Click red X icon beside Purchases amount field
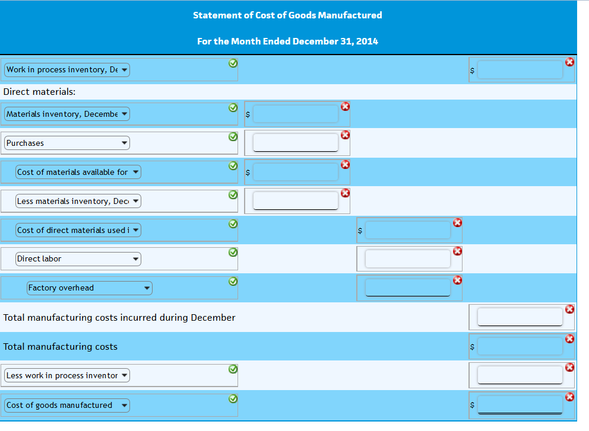The image size is (589, 431). point(345,135)
